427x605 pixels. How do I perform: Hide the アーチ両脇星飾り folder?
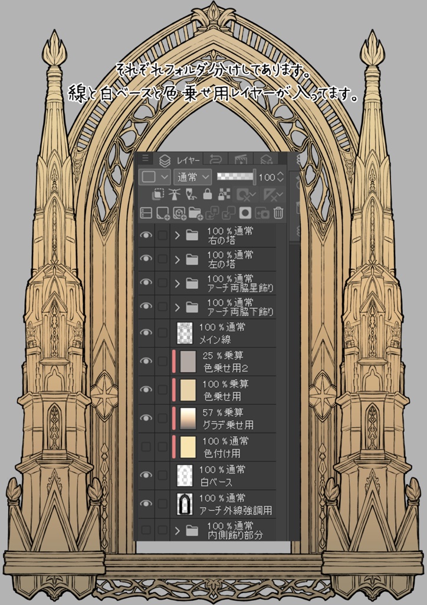click(x=146, y=282)
